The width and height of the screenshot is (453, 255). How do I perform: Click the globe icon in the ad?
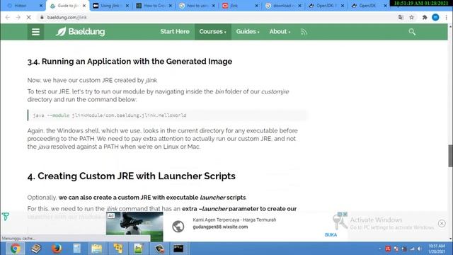(x=178, y=227)
